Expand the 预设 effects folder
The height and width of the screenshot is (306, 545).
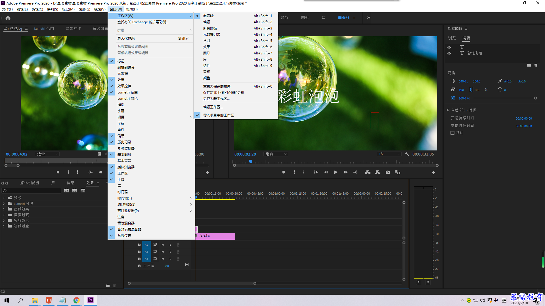(x=4, y=198)
